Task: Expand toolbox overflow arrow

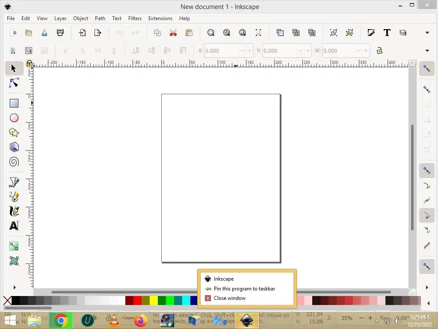Action: pos(15,287)
